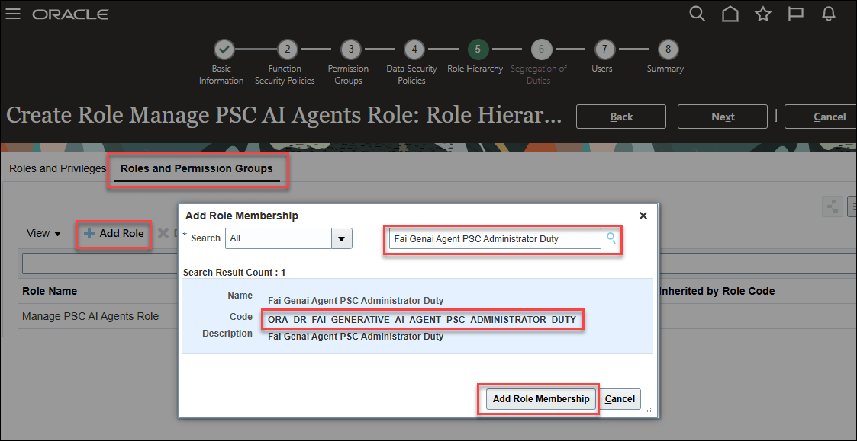The width and height of the screenshot is (857, 441).
Task: Select the Roles and Permission Groups tab
Action: point(197,168)
